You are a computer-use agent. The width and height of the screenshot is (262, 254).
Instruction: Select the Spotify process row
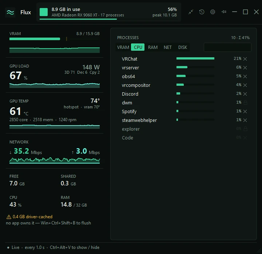[183, 111]
